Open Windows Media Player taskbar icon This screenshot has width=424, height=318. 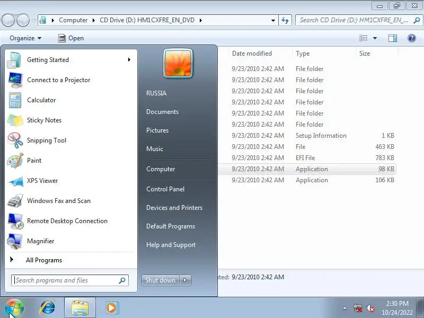pos(111,308)
